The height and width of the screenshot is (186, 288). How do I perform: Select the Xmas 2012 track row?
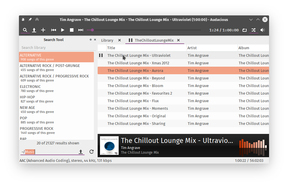(183, 63)
